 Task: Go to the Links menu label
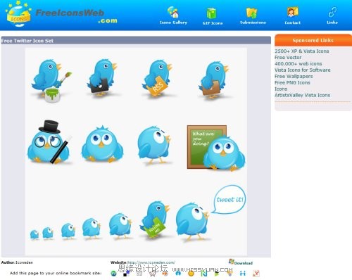click(x=332, y=23)
